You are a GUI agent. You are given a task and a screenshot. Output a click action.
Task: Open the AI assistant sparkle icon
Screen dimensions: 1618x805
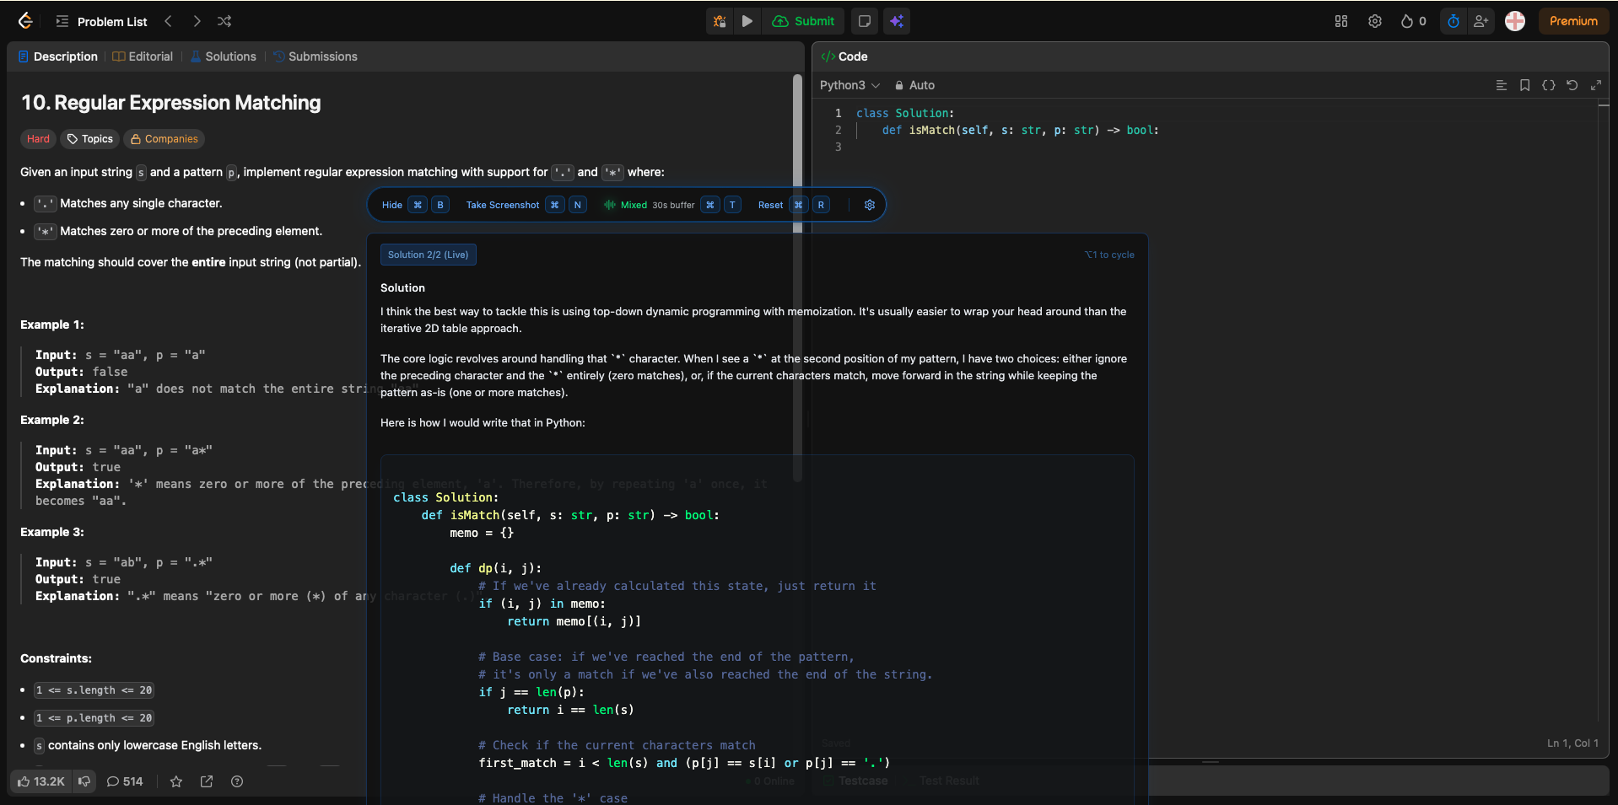[x=897, y=21]
